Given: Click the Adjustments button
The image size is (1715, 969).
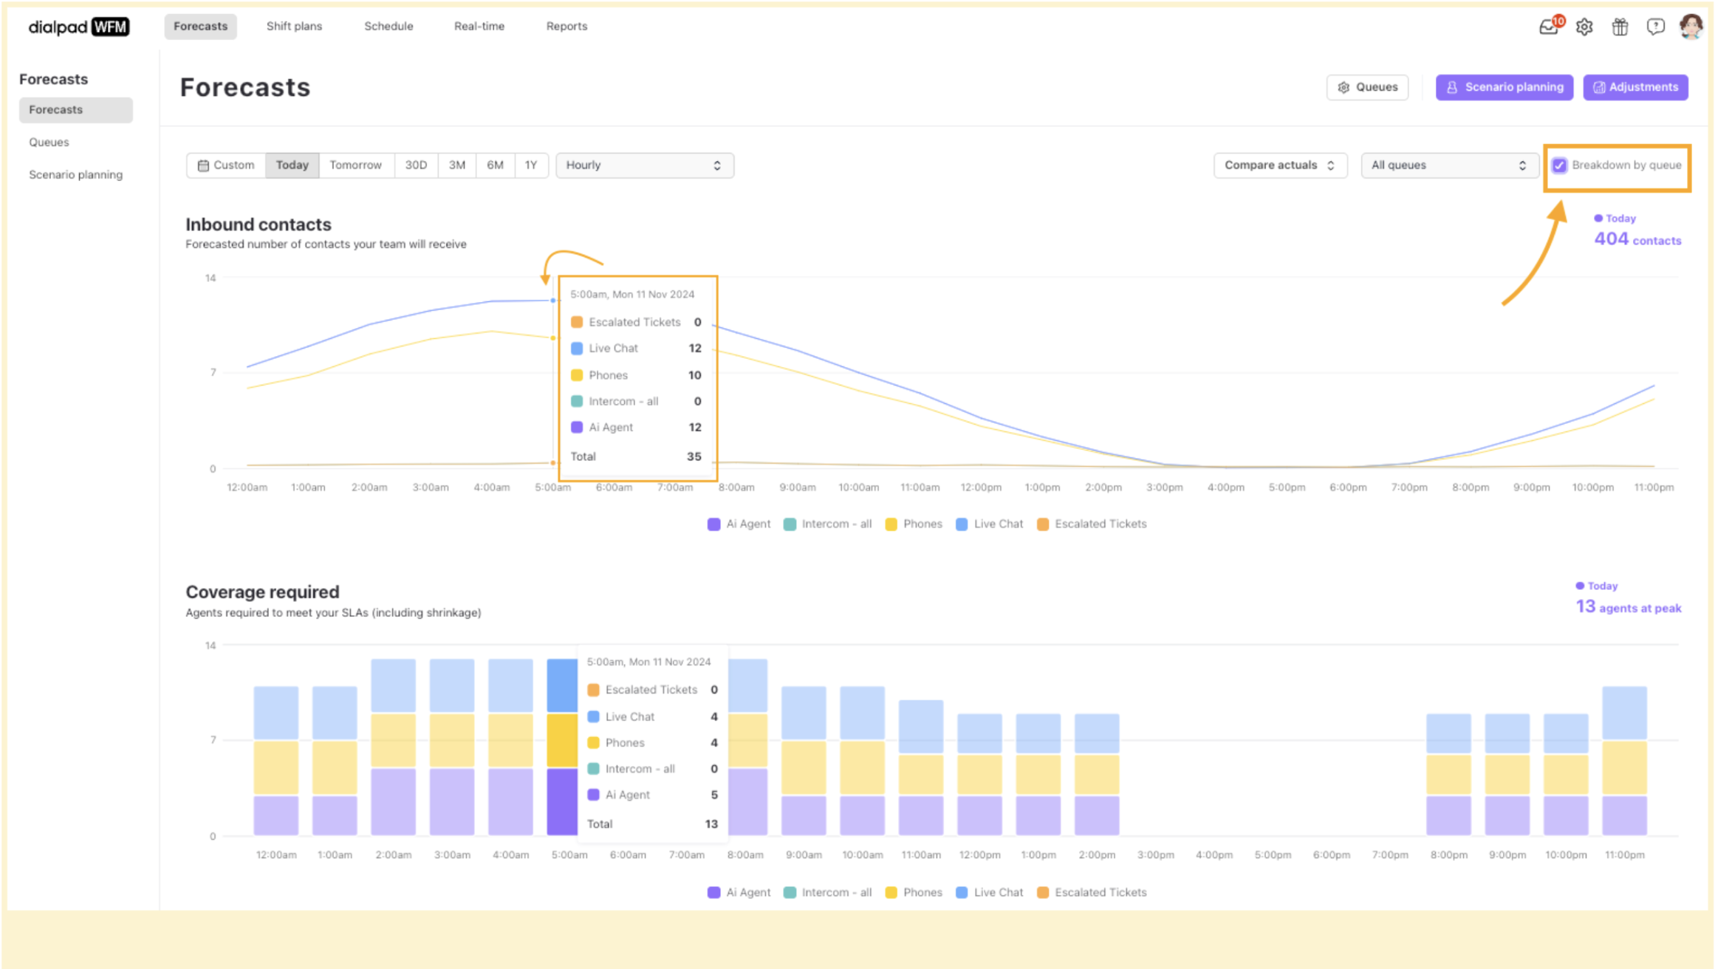Looking at the screenshot, I should point(1635,87).
